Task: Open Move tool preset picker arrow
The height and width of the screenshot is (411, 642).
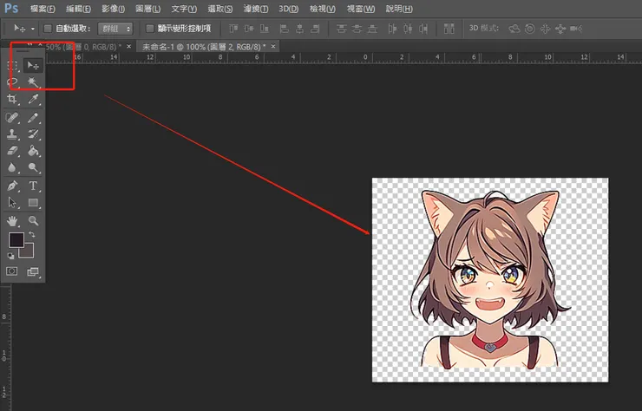Action: (x=33, y=29)
